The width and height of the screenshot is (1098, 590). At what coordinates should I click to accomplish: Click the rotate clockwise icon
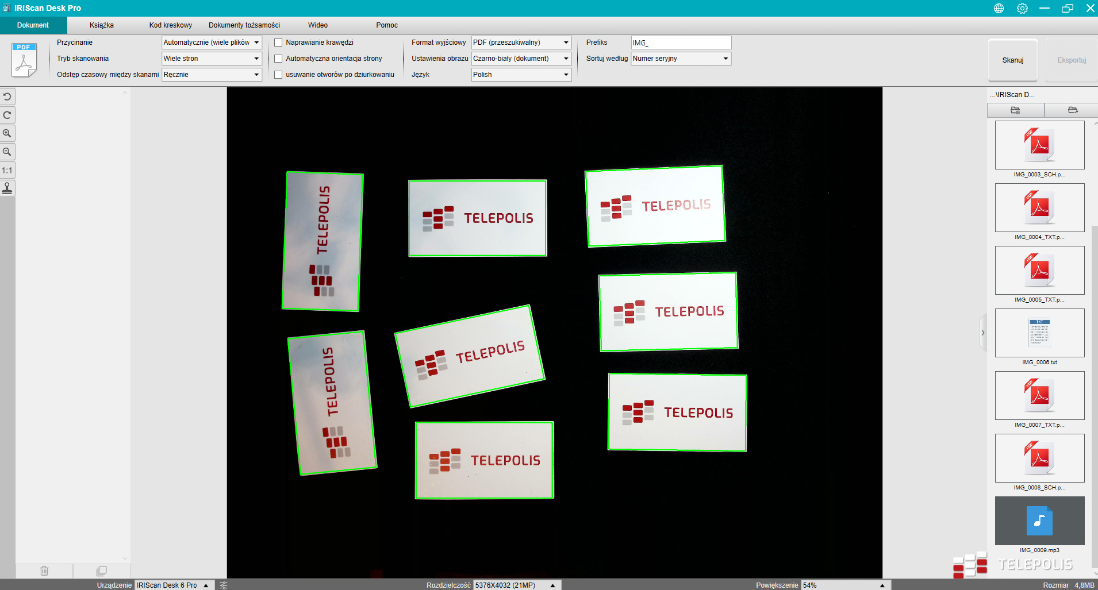point(7,115)
